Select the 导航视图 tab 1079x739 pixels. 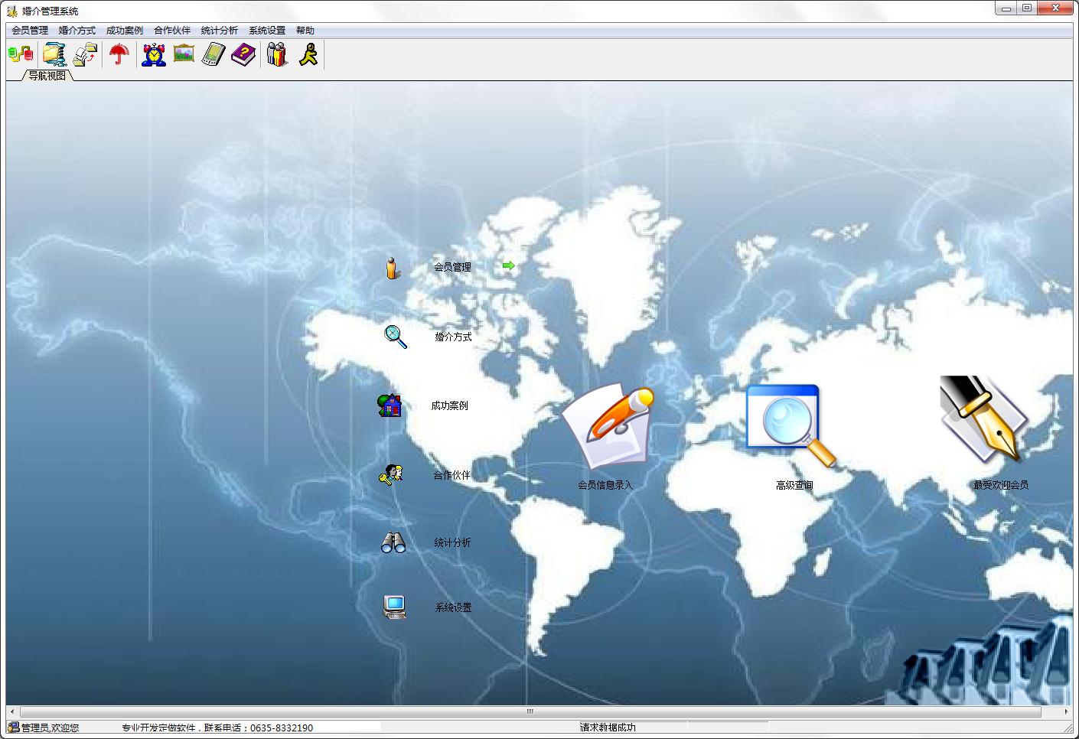47,76
